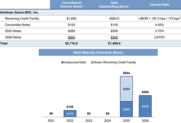Select the Commitment Amount ($mm) column header

tap(72, 5)
